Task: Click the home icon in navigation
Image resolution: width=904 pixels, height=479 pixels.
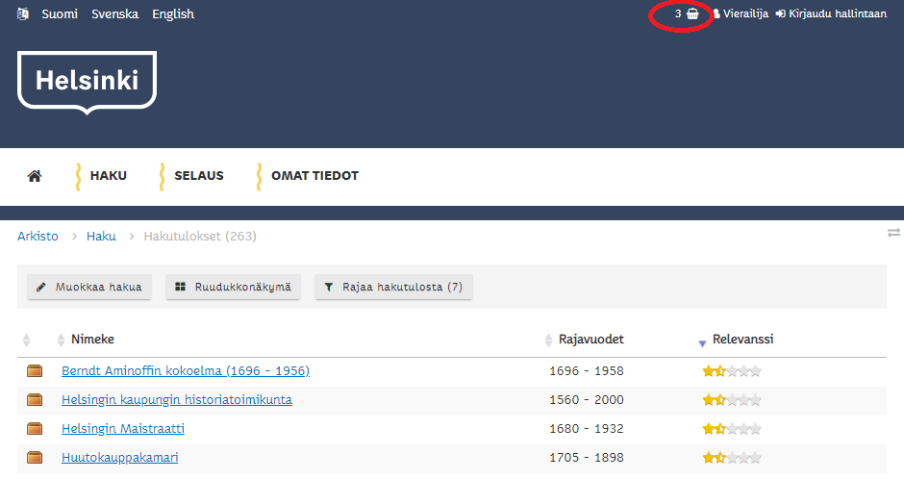Action: (x=35, y=176)
